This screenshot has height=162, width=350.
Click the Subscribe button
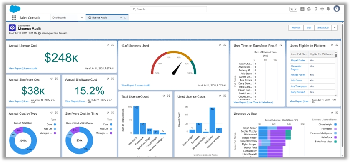[323, 27]
